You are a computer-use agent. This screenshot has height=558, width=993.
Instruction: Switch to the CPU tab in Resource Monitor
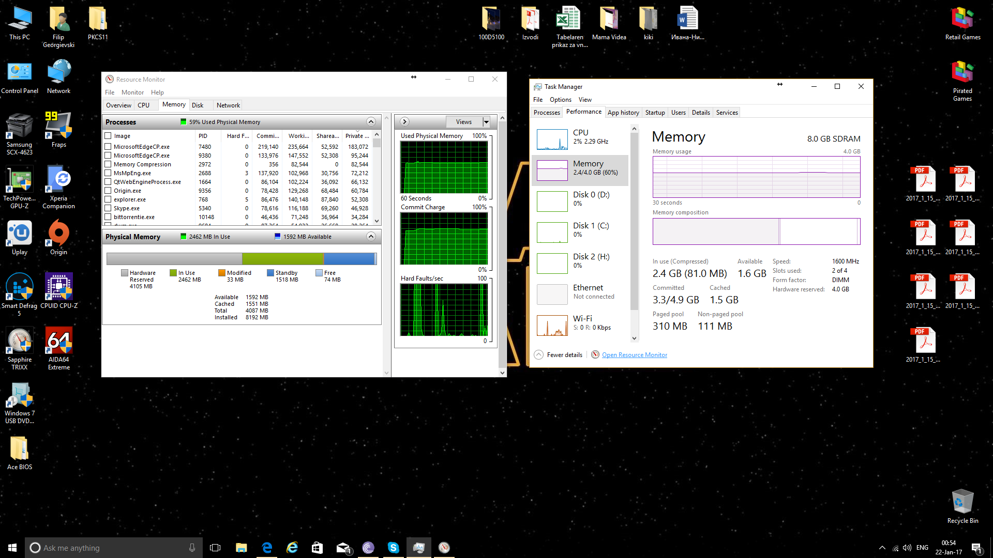(143, 105)
